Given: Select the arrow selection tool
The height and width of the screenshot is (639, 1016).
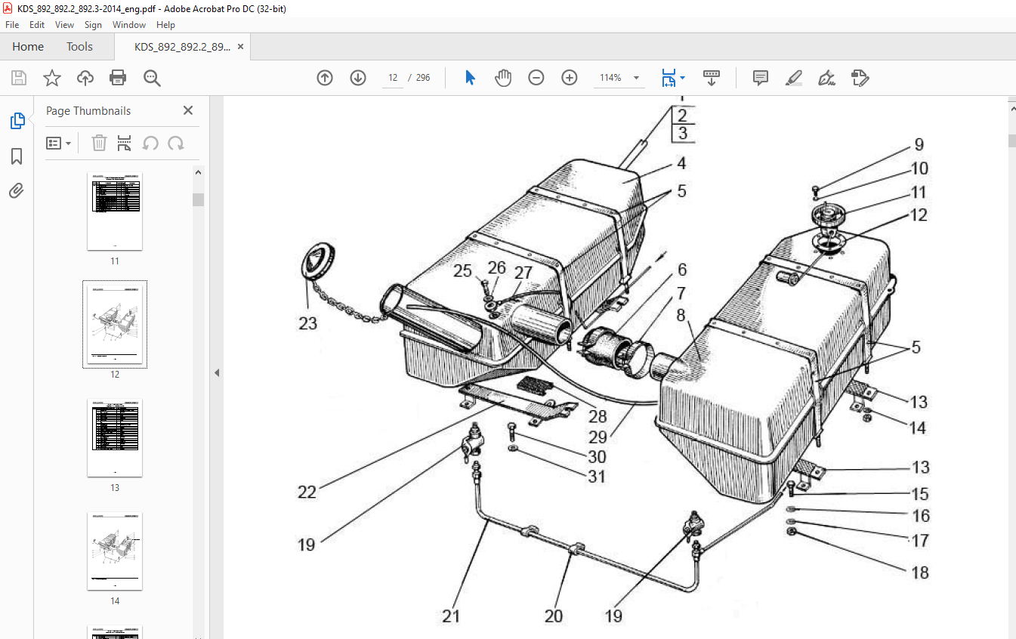Looking at the screenshot, I should pyautogui.click(x=470, y=78).
